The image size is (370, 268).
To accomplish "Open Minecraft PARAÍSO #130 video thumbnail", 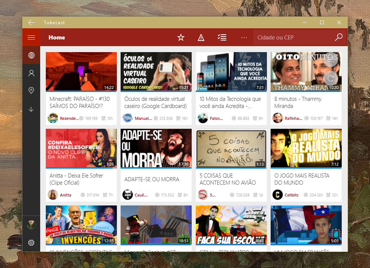I will pyautogui.click(x=81, y=71).
